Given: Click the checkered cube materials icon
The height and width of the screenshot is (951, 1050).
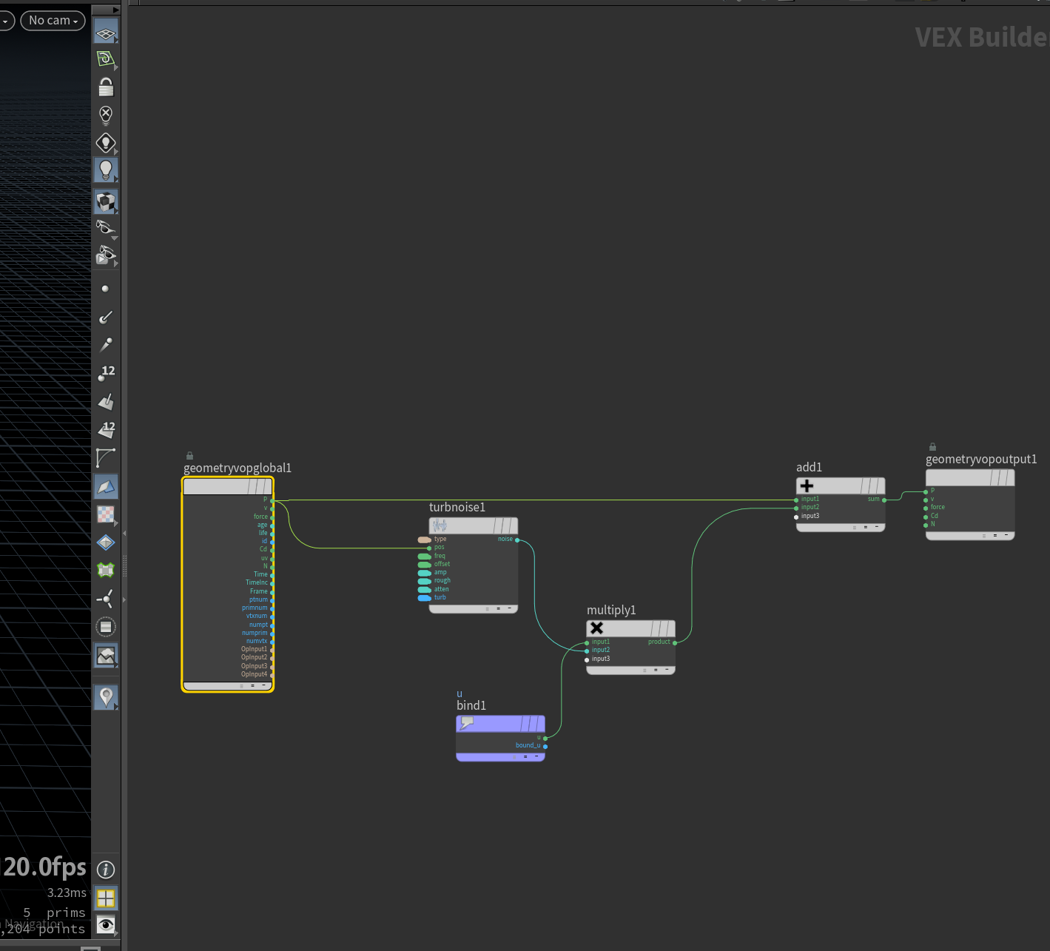Looking at the screenshot, I should [x=106, y=201].
